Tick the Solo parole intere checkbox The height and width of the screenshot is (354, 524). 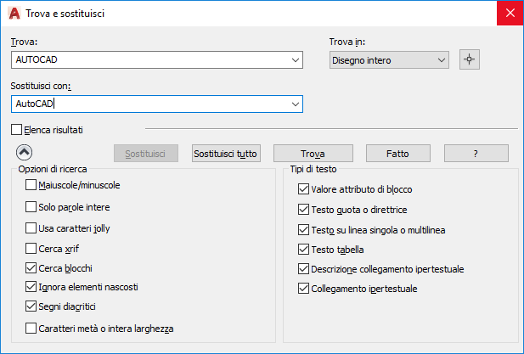(31, 207)
